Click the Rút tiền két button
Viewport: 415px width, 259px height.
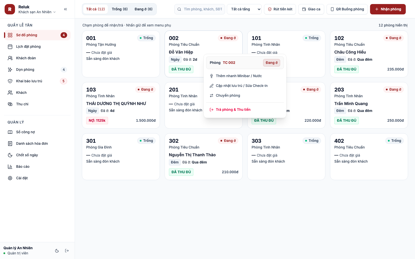[x=280, y=9]
